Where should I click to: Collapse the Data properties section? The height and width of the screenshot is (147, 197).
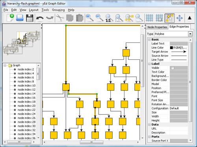coord(149,125)
